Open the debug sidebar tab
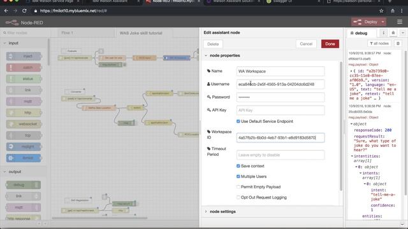Screen dimensions: 408x229 tap(361, 33)
